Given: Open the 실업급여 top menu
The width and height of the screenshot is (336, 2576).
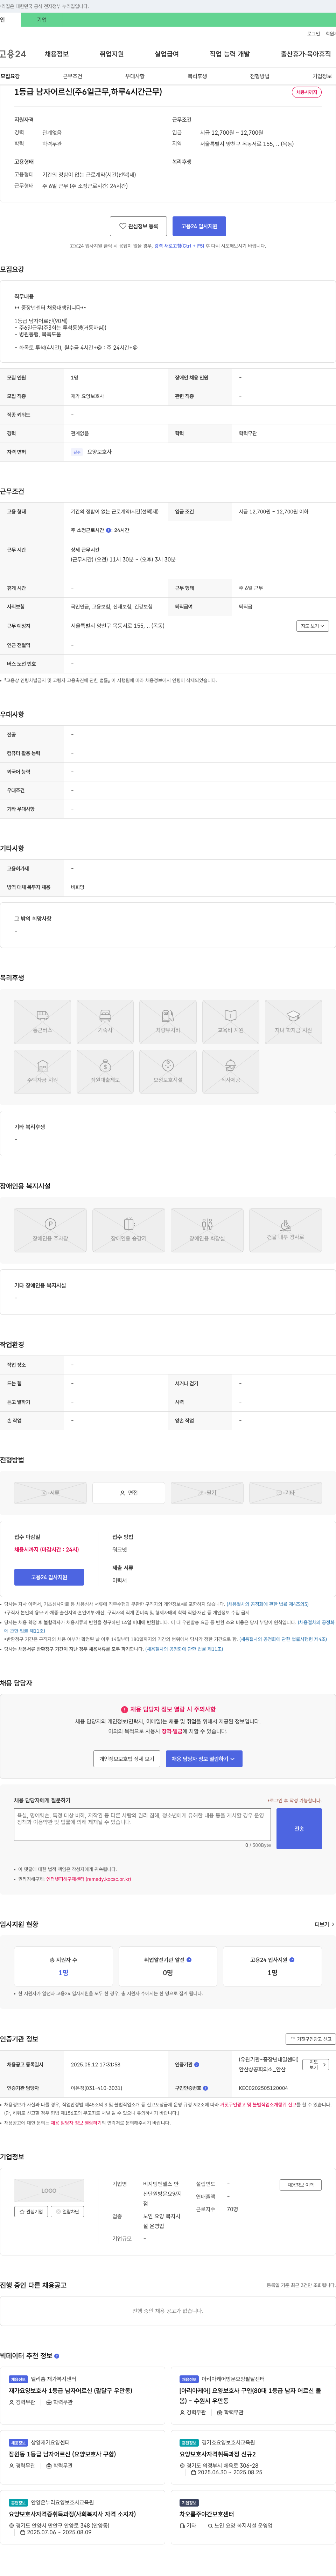Looking at the screenshot, I should tap(167, 54).
